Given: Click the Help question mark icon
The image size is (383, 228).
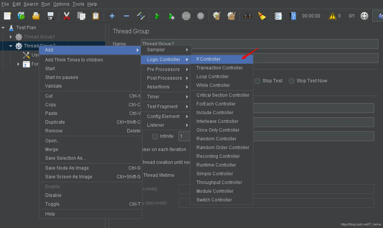Looking at the screenshot, I should click(293, 16).
